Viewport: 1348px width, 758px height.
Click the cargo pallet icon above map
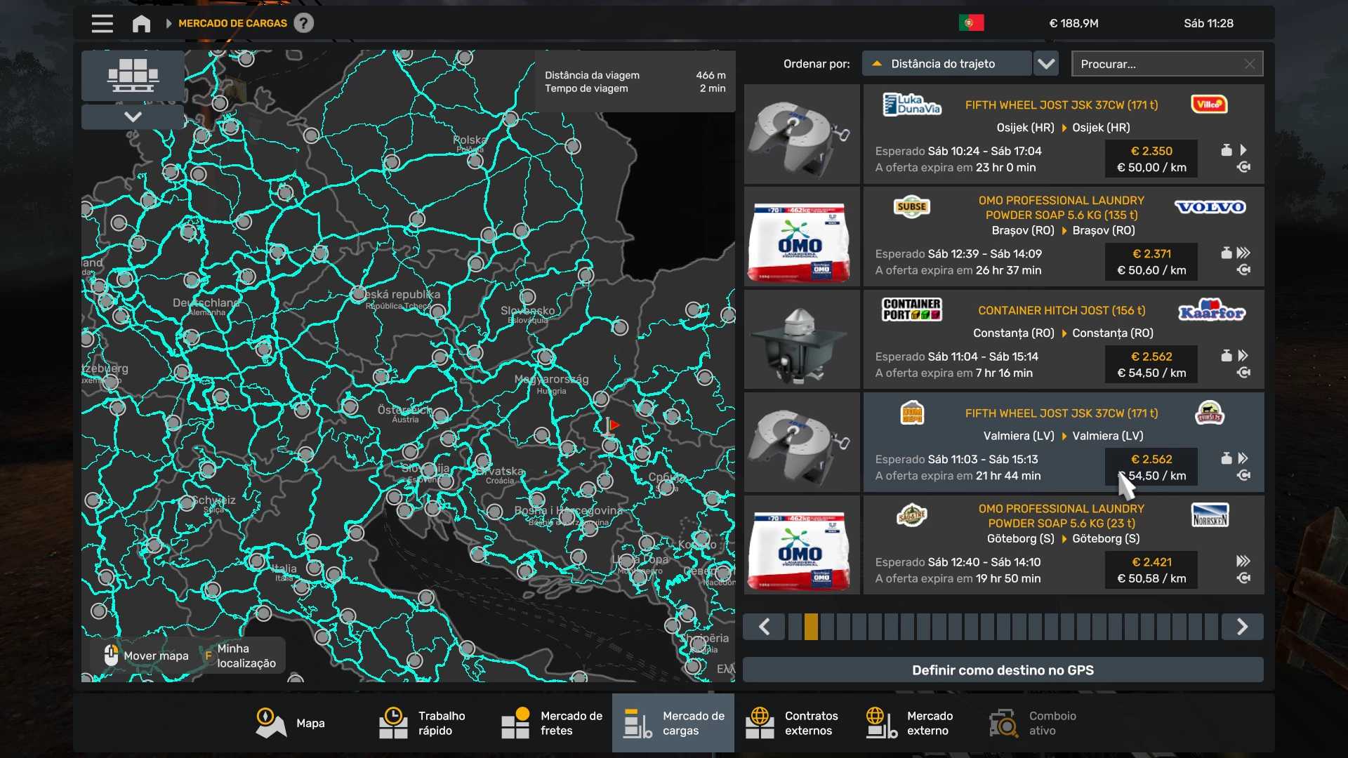pos(133,75)
